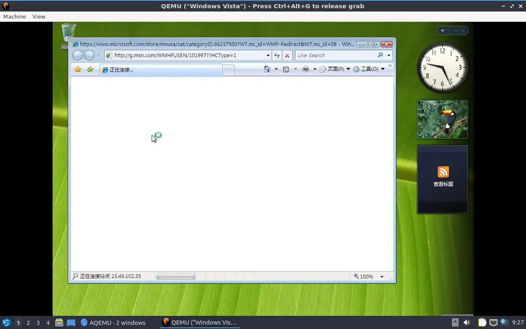Open the QEMU Machine menu
The image size is (526, 329).
(14, 16)
